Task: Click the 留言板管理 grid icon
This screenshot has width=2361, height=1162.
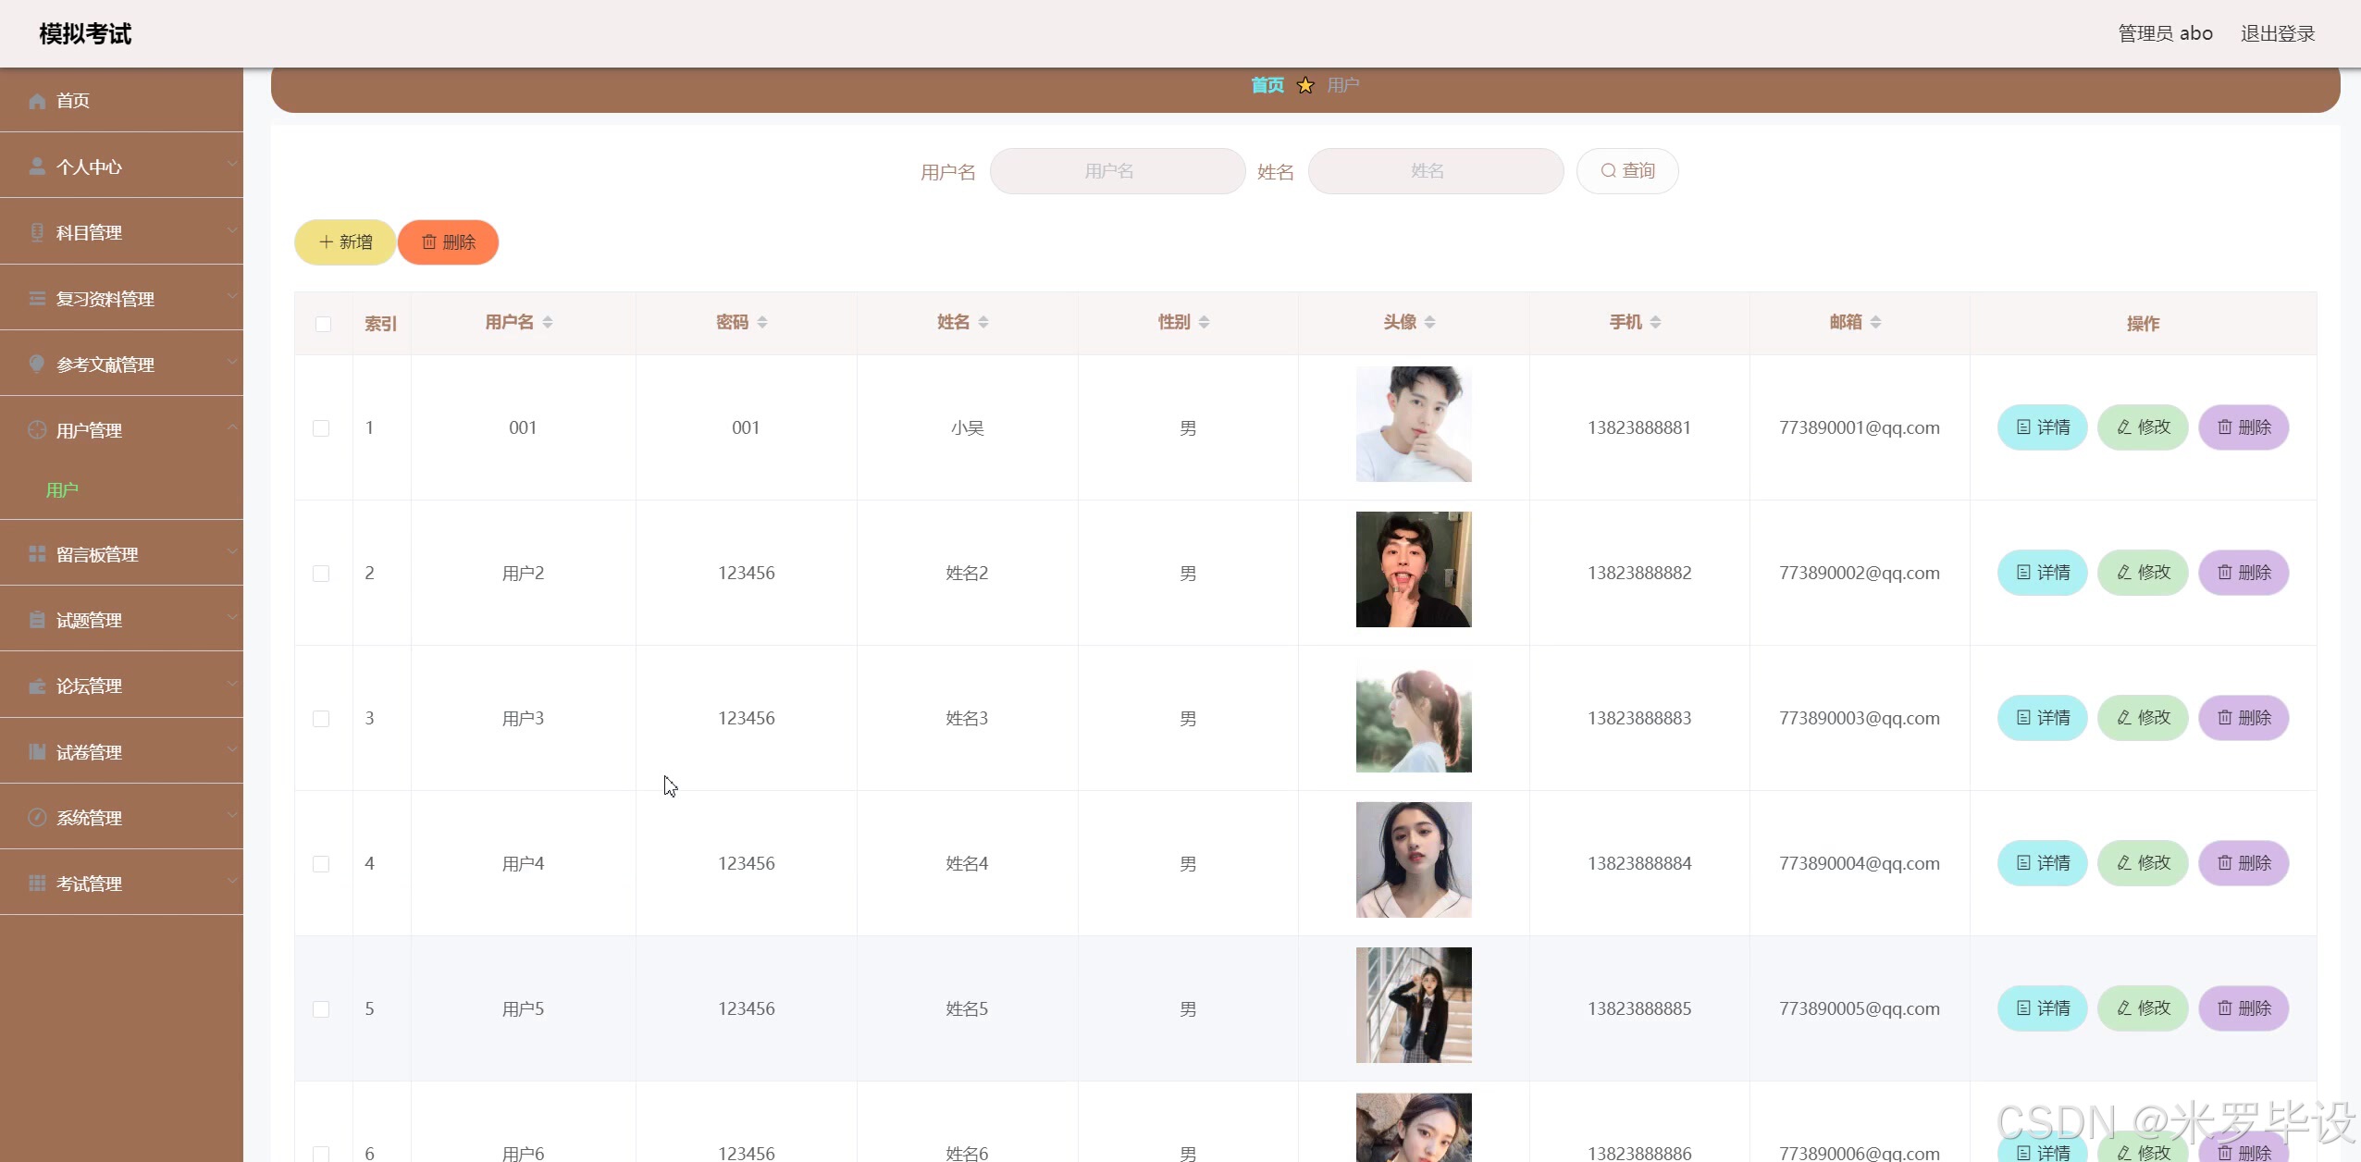Action: coord(37,554)
